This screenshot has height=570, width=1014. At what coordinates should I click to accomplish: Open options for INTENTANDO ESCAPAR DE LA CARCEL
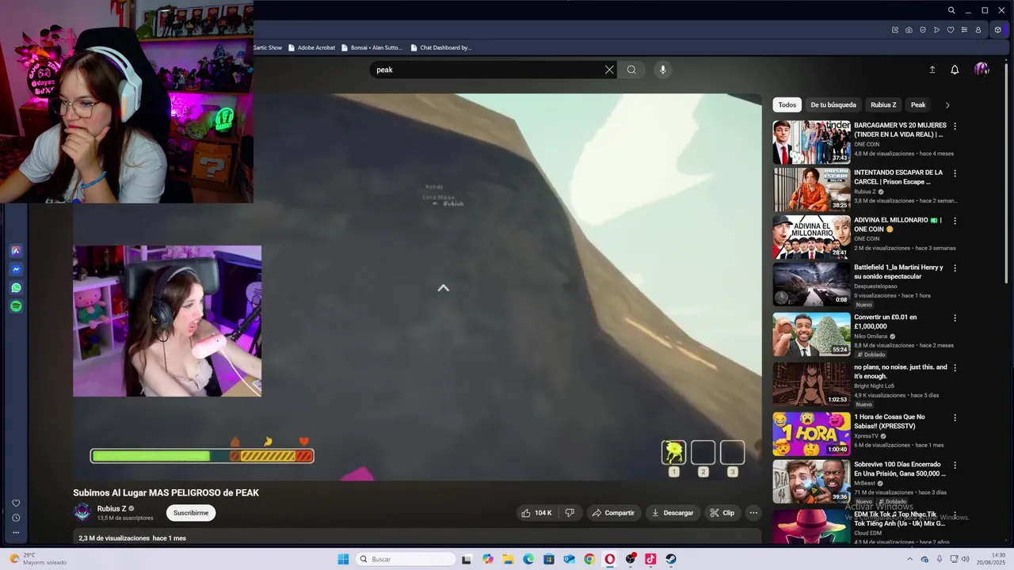pos(955,173)
